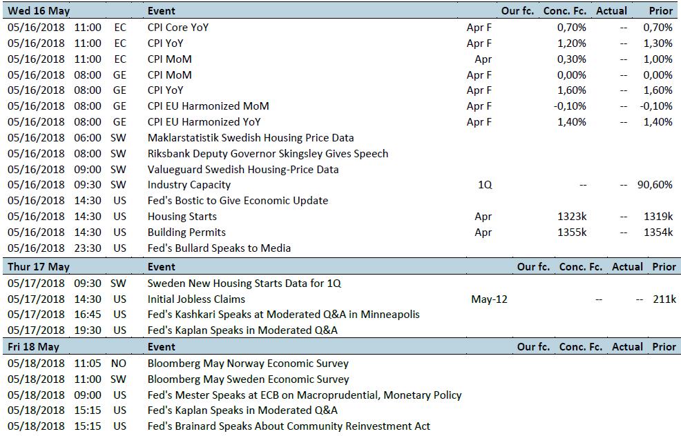The image size is (681, 436).
Task: Select the May-12 period cell
Action: pyautogui.click(x=489, y=299)
